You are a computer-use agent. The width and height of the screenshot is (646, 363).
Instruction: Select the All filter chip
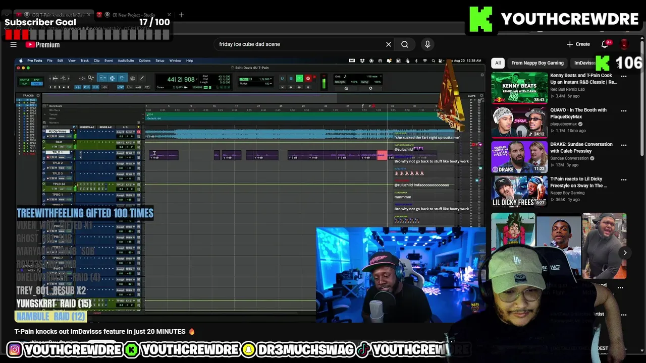coord(498,63)
